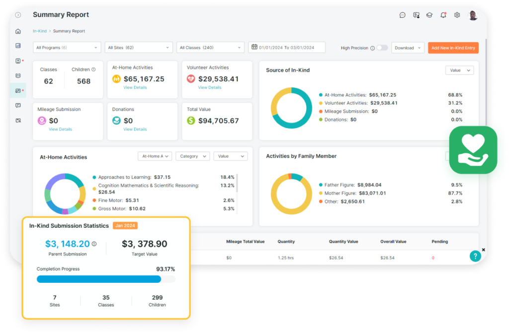Click the Activities by Family Member donut chart
The height and width of the screenshot is (334, 509).
(291, 194)
